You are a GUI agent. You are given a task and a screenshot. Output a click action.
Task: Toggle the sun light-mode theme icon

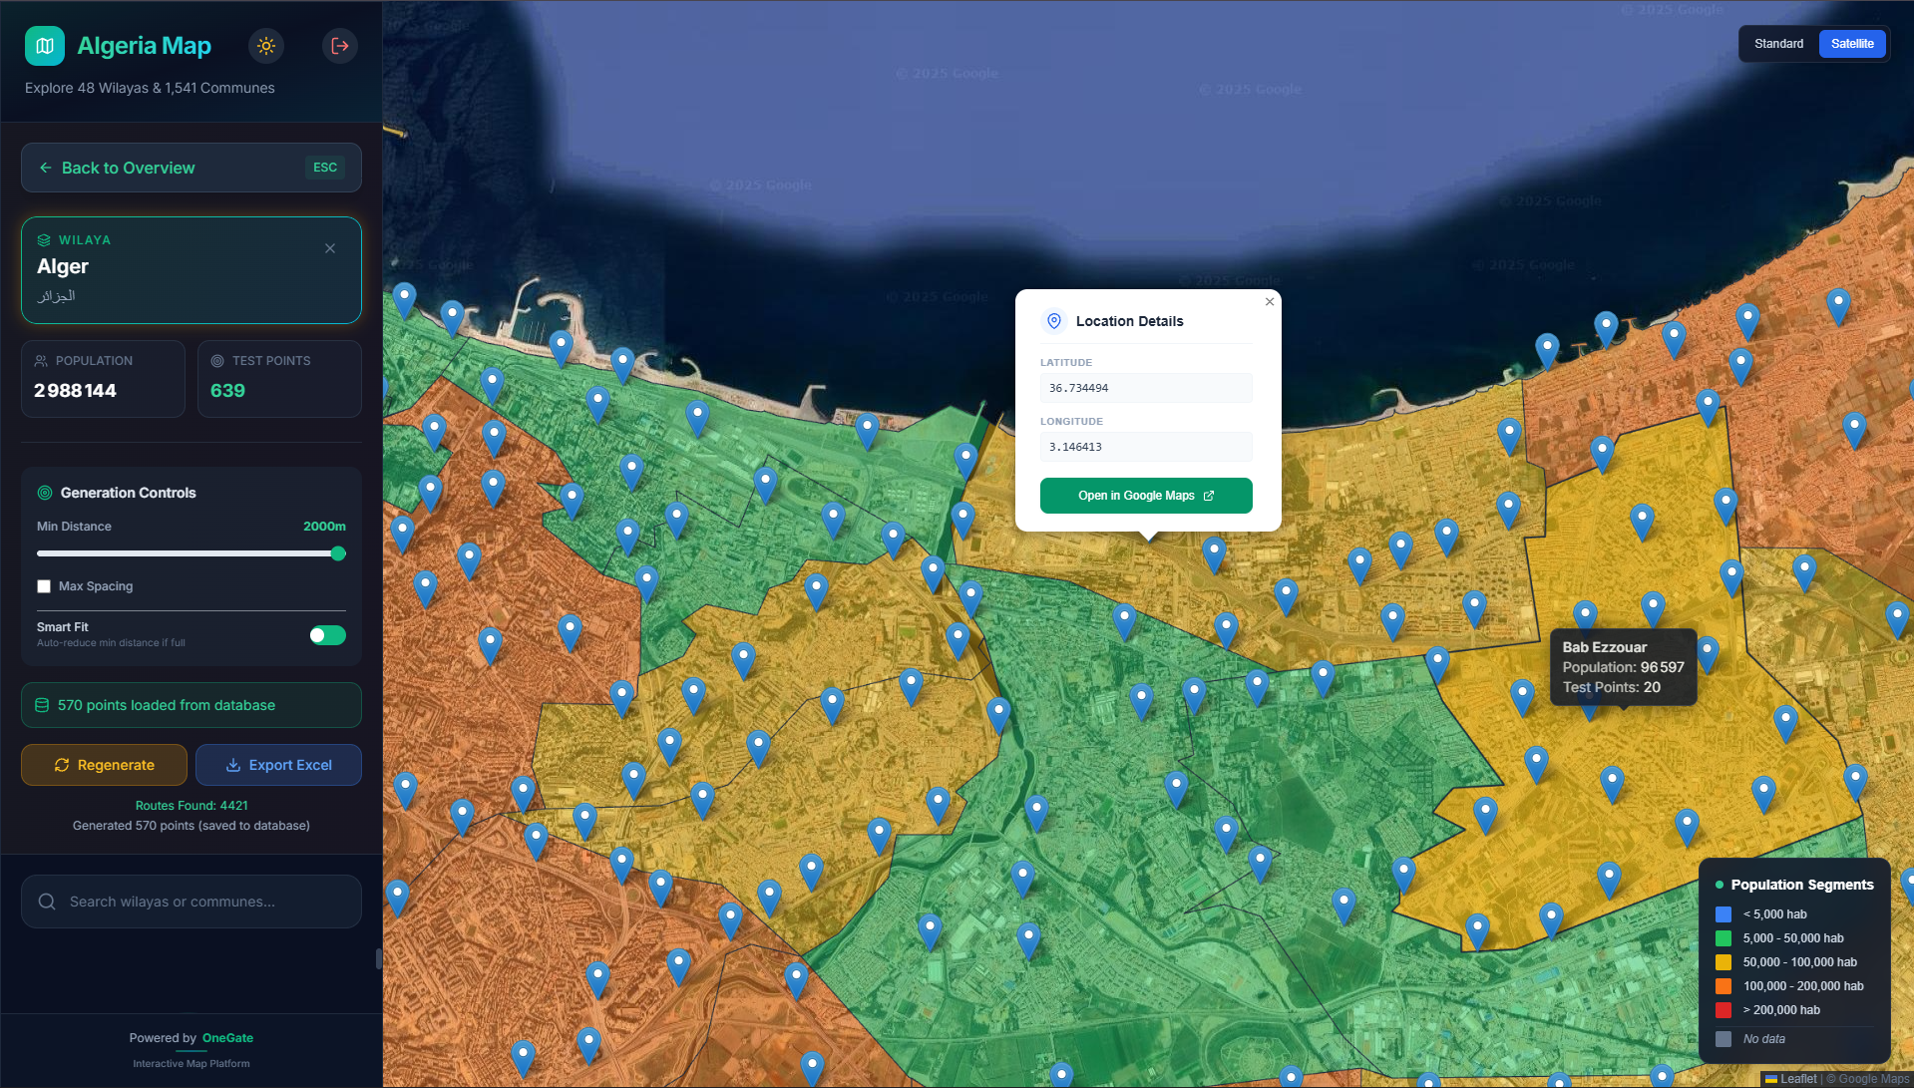pyautogui.click(x=265, y=46)
